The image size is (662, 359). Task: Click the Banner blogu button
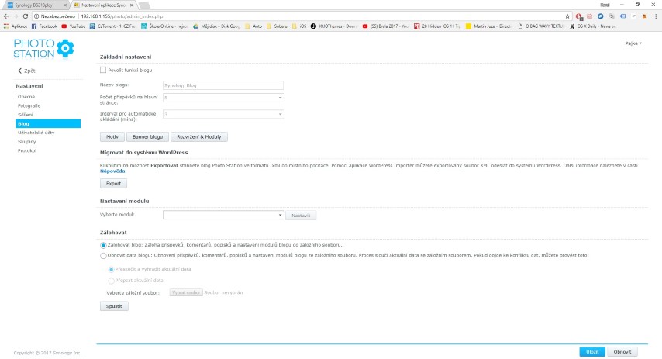point(147,136)
